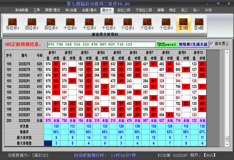
Task: Click the vertical scrollbar thumb of the table
Action: (x=227, y=138)
